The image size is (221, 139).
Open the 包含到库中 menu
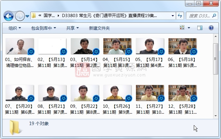tap(44, 28)
